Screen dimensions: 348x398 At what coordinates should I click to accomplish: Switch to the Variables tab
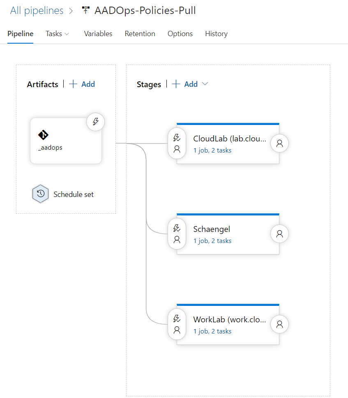point(98,34)
